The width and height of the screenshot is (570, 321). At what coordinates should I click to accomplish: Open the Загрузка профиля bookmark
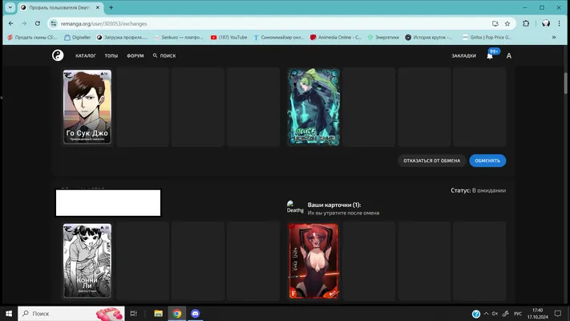[x=122, y=37]
